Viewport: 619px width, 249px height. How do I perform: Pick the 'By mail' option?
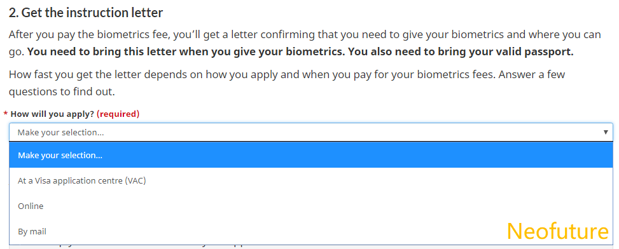[x=311, y=232]
